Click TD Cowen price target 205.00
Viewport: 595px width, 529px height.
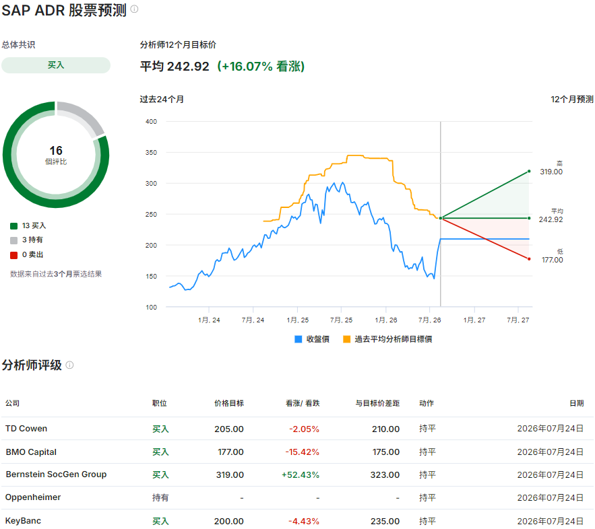click(229, 429)
